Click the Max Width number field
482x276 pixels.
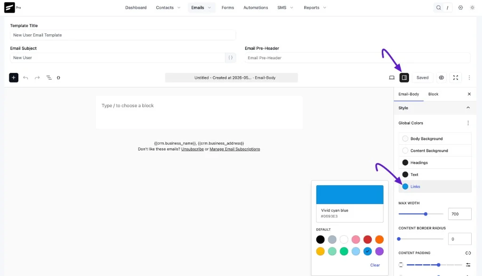[x=459, y=214]
